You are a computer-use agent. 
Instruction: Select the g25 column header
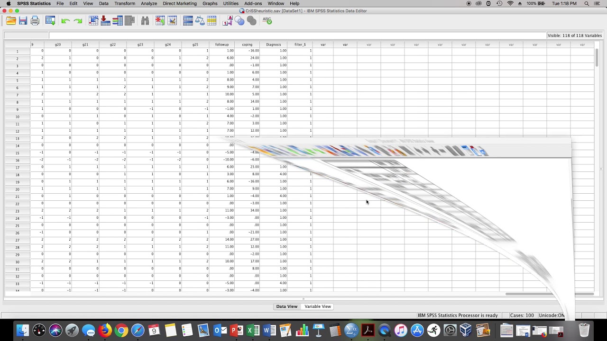click(x=195, y=45)
